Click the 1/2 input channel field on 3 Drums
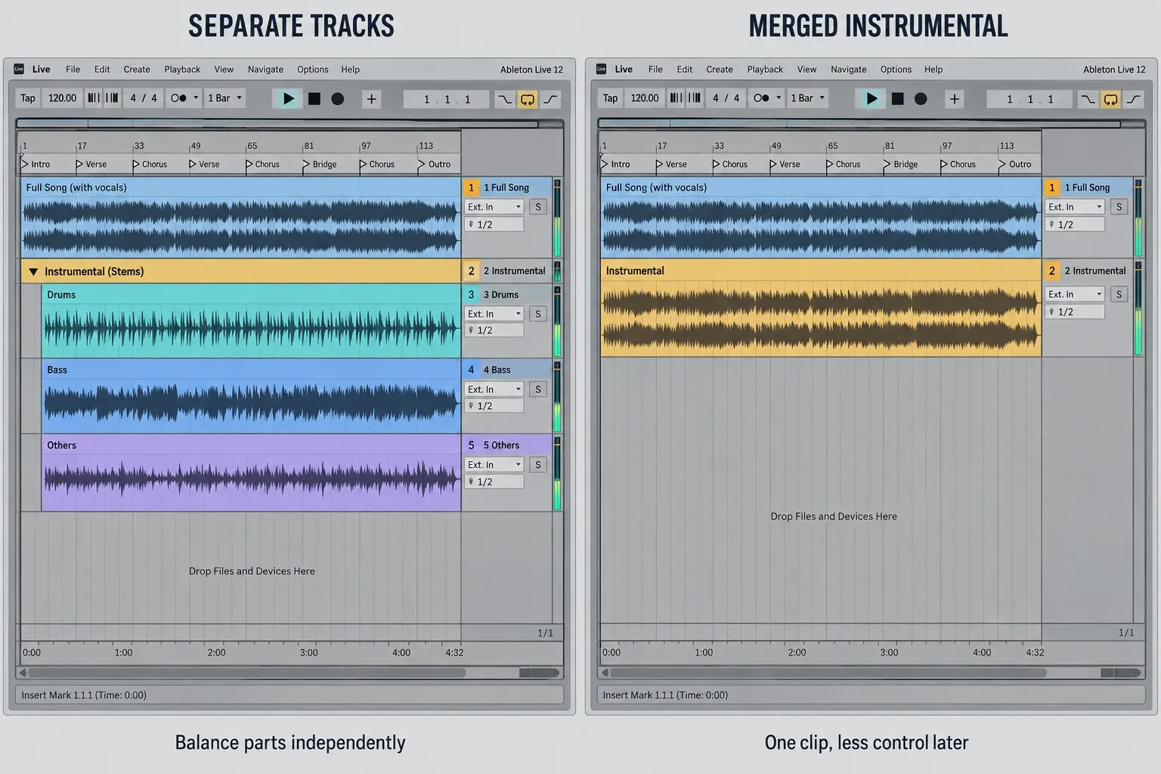This screenshot has width=1161, height=774. click(494, 330)
